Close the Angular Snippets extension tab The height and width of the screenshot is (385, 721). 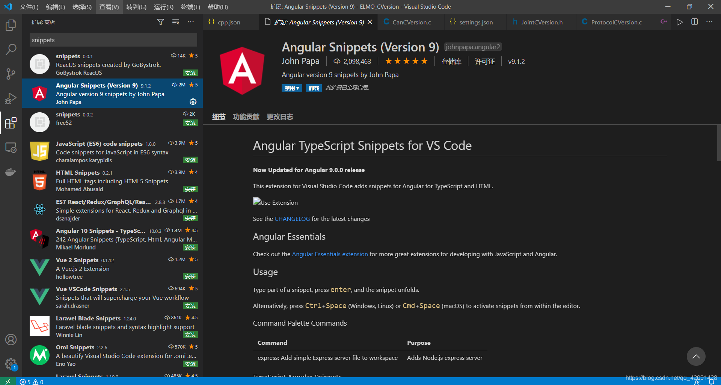click(x=370, y=22)
